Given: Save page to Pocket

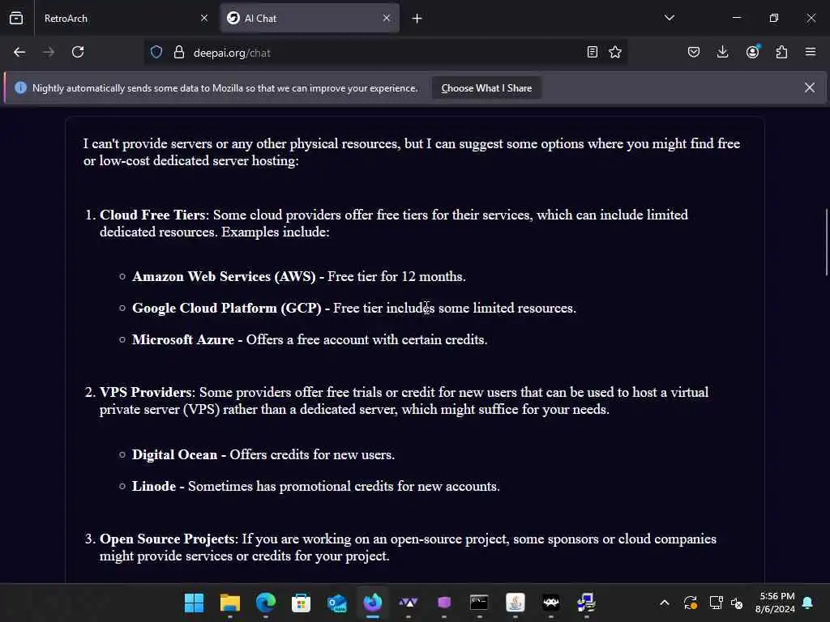Looking at the screenshot, I should (x=694, y=52).
